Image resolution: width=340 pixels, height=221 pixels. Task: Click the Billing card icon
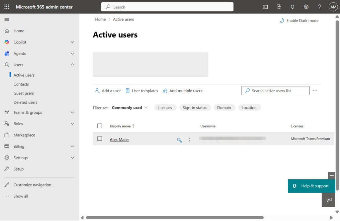coord(7,146)
